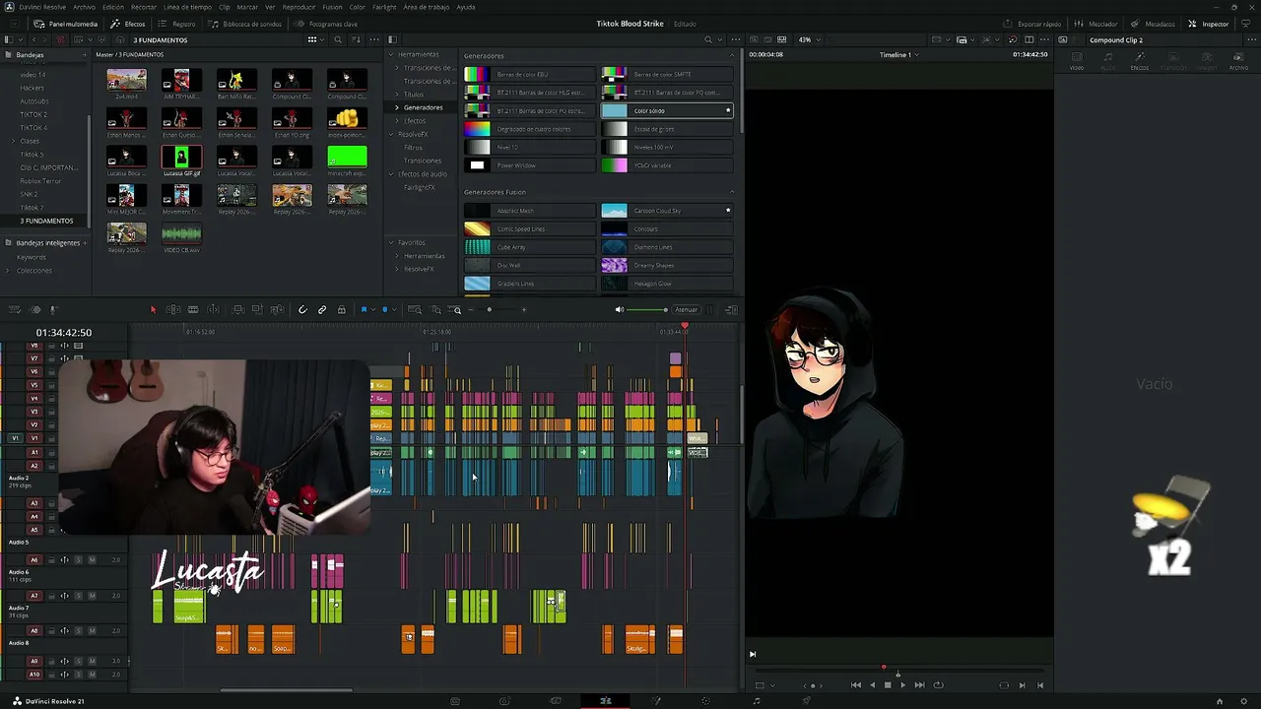The width and height of the screenshot is (1261, 709).
Task: Click Exportar rápido
Action: (x=1032, y=24)
